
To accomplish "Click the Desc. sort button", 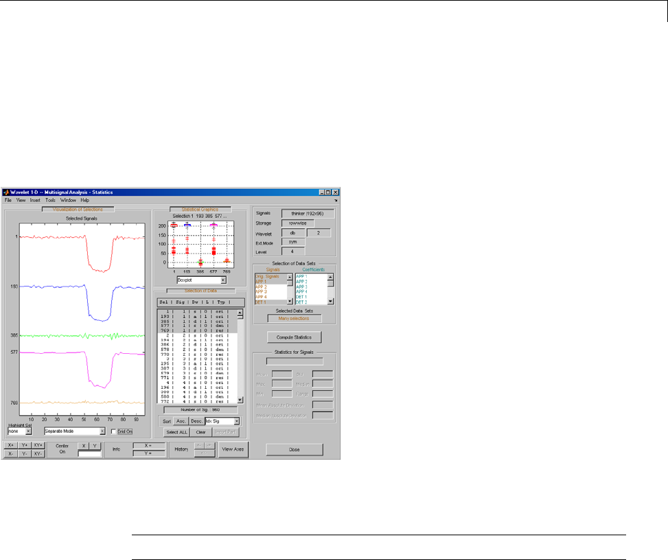I will [x=196, y=421].
